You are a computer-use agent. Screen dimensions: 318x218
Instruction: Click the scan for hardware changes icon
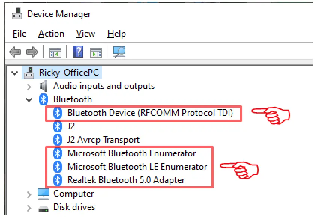(x=119, y=52)
